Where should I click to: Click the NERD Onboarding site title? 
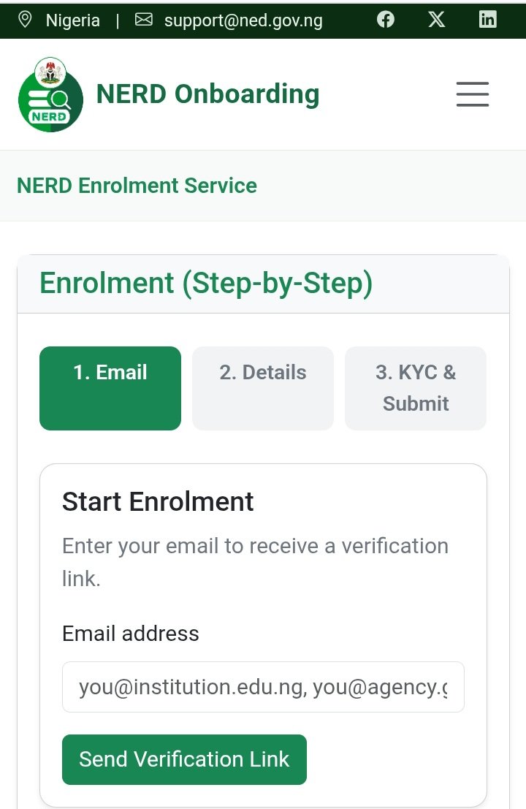point(208,94)
